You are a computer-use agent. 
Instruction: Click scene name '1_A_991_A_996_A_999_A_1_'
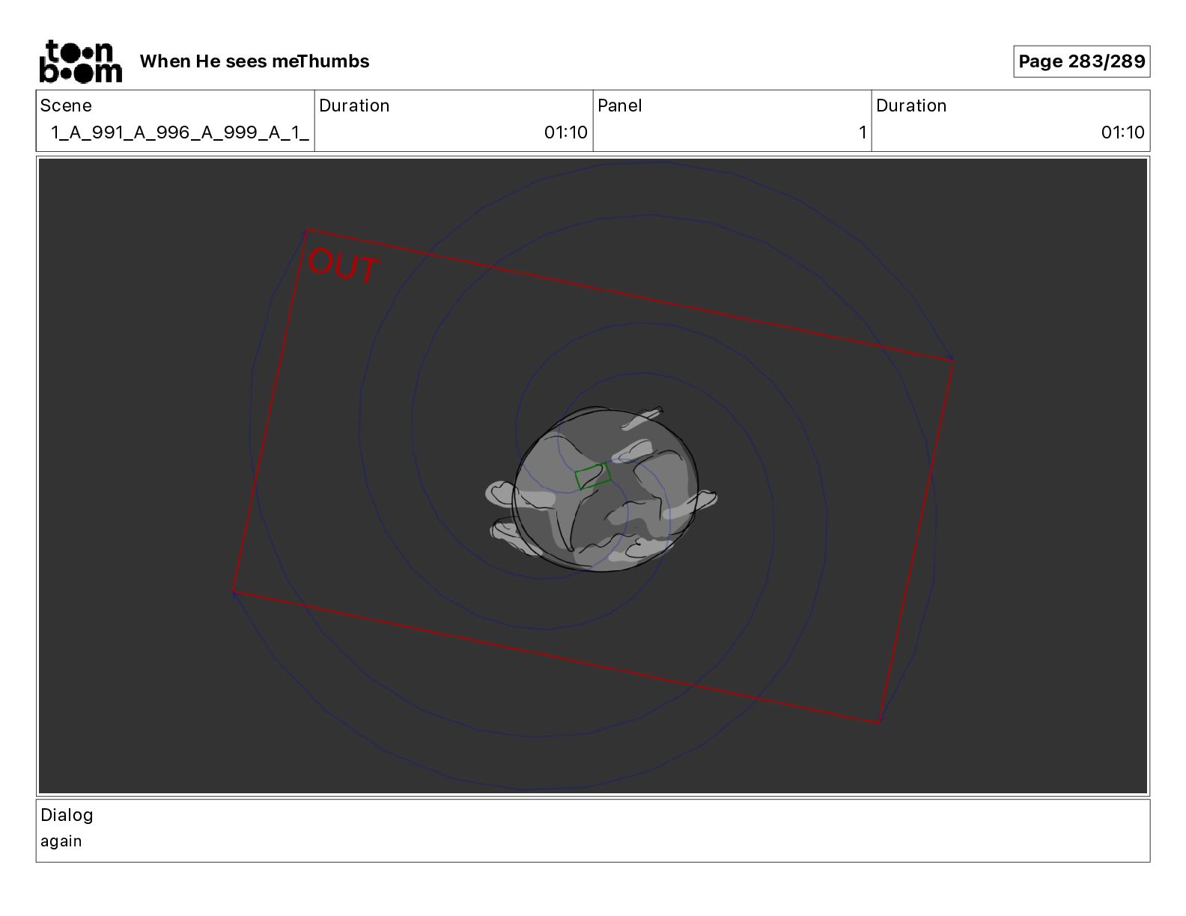coord(180,132)
